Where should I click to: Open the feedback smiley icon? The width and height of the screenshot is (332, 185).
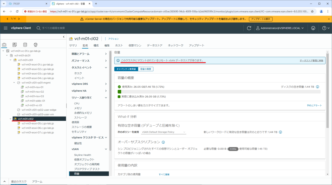point(313,28)
